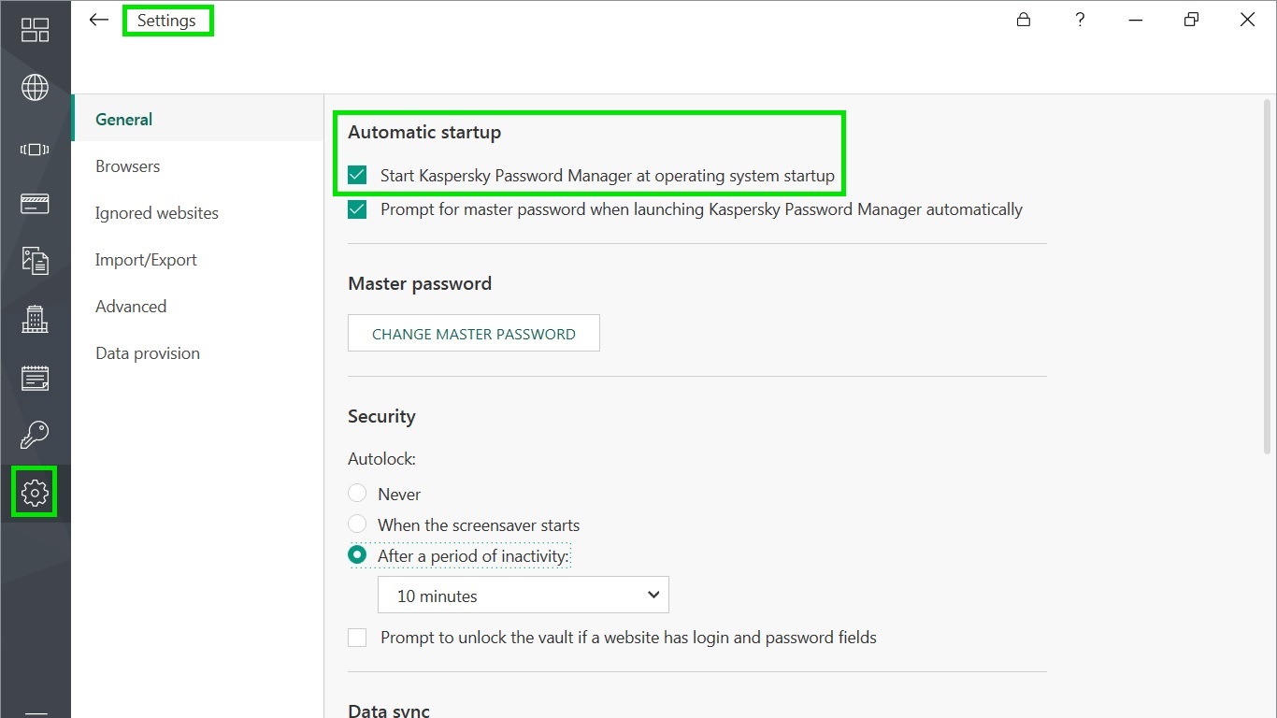Click the Settings gear icon in sidebar
The image size is (1277, 718).
point(35,492)
